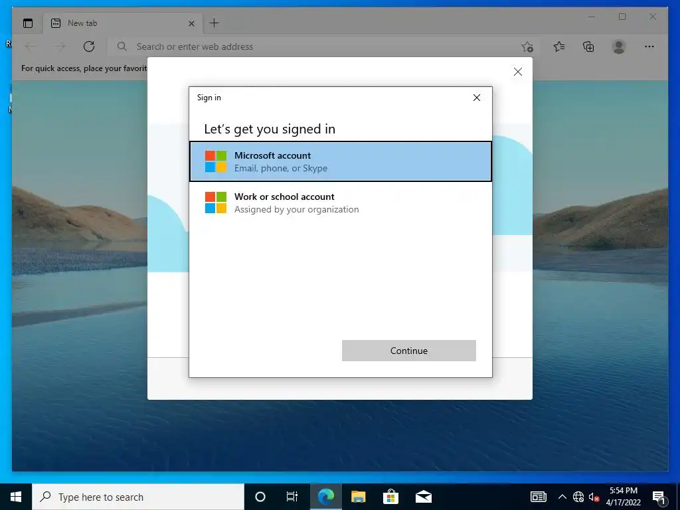Close the Edge browser window
This screenshot has width=680, height=510.
[x=652, y=17]
